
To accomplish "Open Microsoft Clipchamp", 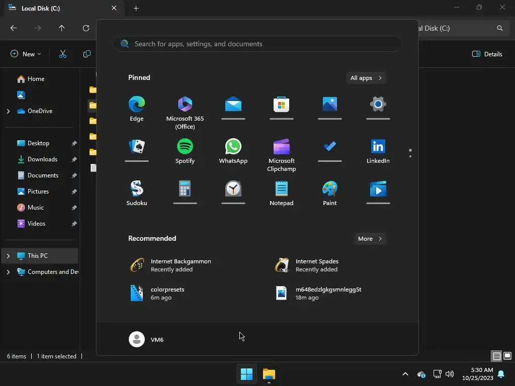I will pyautogui.click(x=282, y=155).
